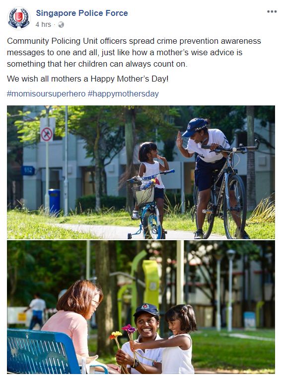
Task: Click the 'Community Policing Unit officers' paragraph
Action: pyautogui.click(x=134, y=53)
